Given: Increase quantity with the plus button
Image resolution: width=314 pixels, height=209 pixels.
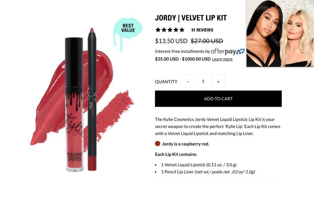Looking at the screenshot, I should [x=218, y=82].
